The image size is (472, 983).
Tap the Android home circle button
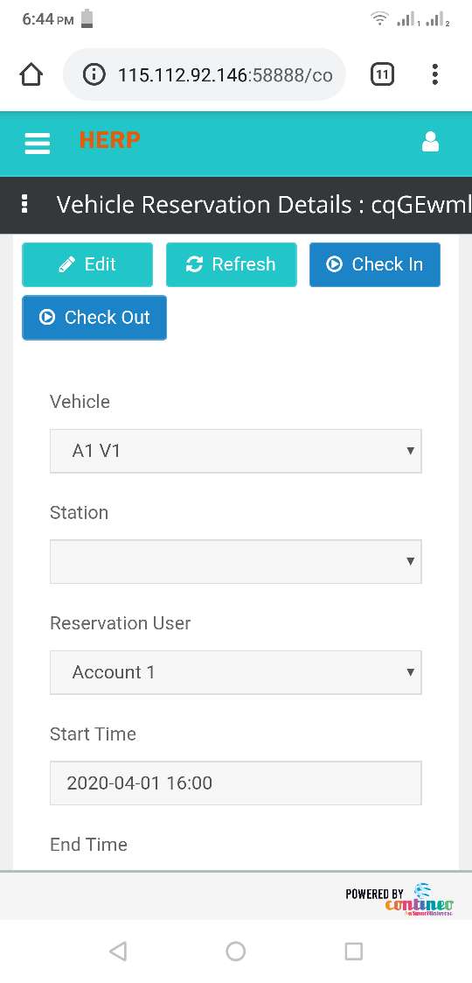(x=235, y=951)
